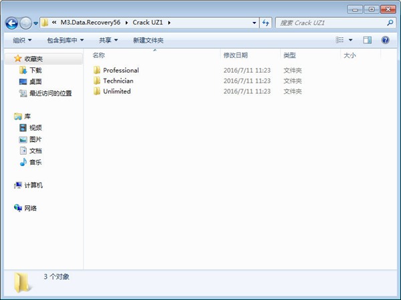
Task: Open 最近访问的位置 in the sidebar
Action: 51,93
